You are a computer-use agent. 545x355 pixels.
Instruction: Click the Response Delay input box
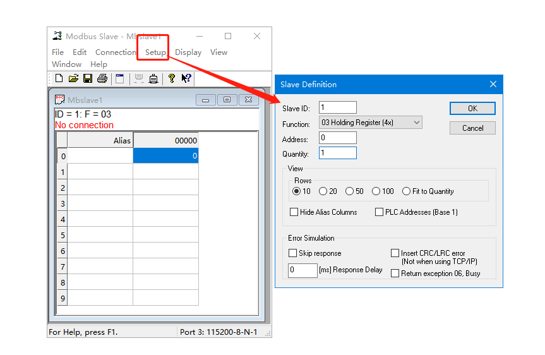point(302,270)
